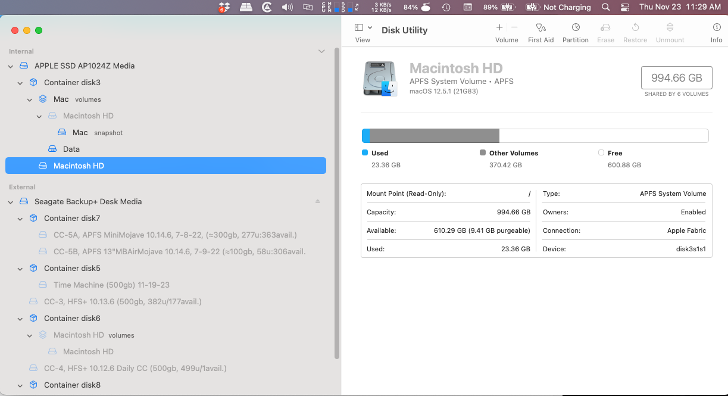
Task: Click the blue Used legend swatch
Action: tap(365, 153)
